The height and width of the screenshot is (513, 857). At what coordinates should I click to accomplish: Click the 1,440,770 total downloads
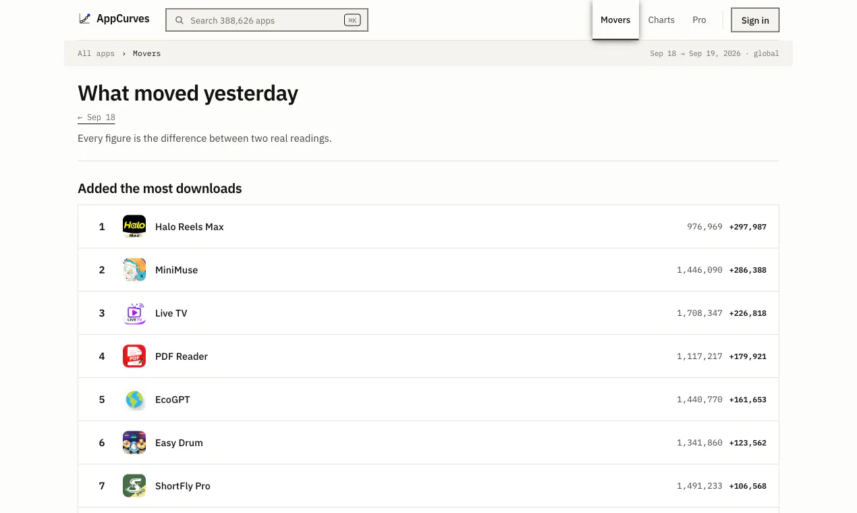click(700, 400)
